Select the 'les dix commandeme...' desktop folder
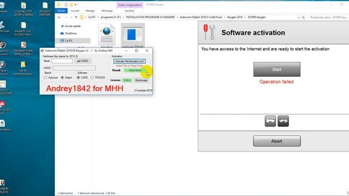 [23, 69]
